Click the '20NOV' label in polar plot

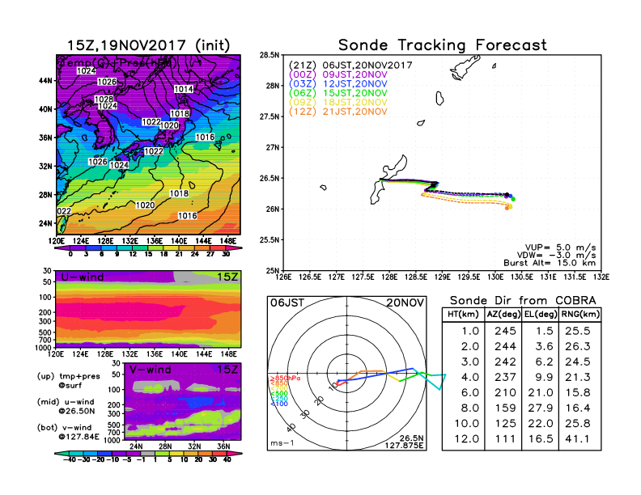point(405,303)
